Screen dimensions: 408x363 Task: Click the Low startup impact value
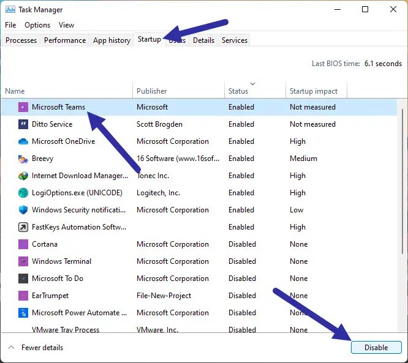coord(297,210)
